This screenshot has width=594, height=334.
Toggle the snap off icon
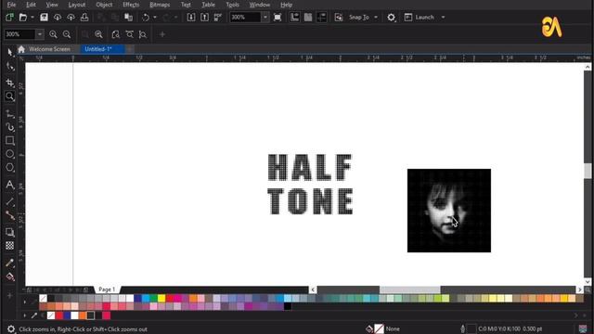[x=338, y=17]
